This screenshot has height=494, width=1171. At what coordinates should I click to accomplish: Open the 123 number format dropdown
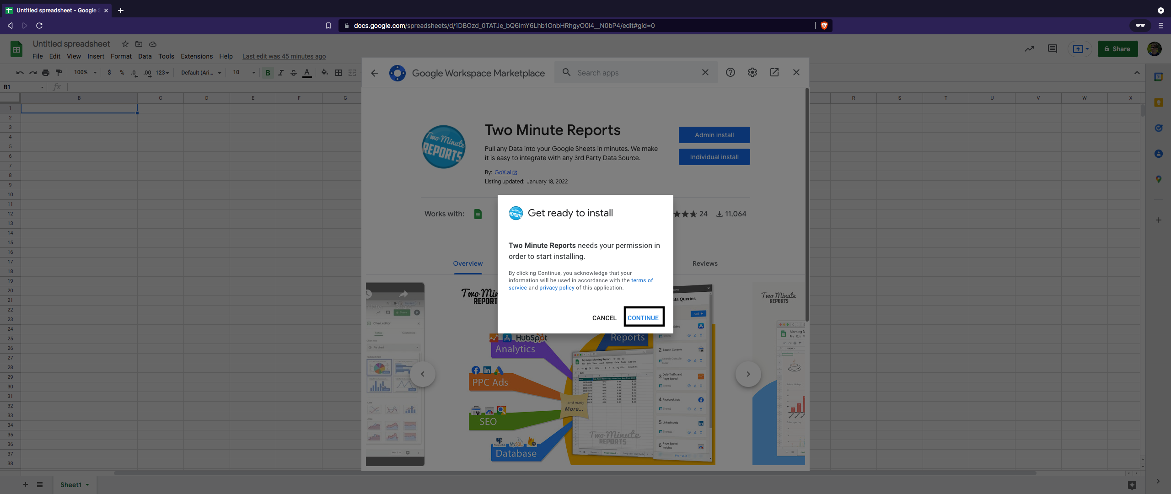click(162, 73)
